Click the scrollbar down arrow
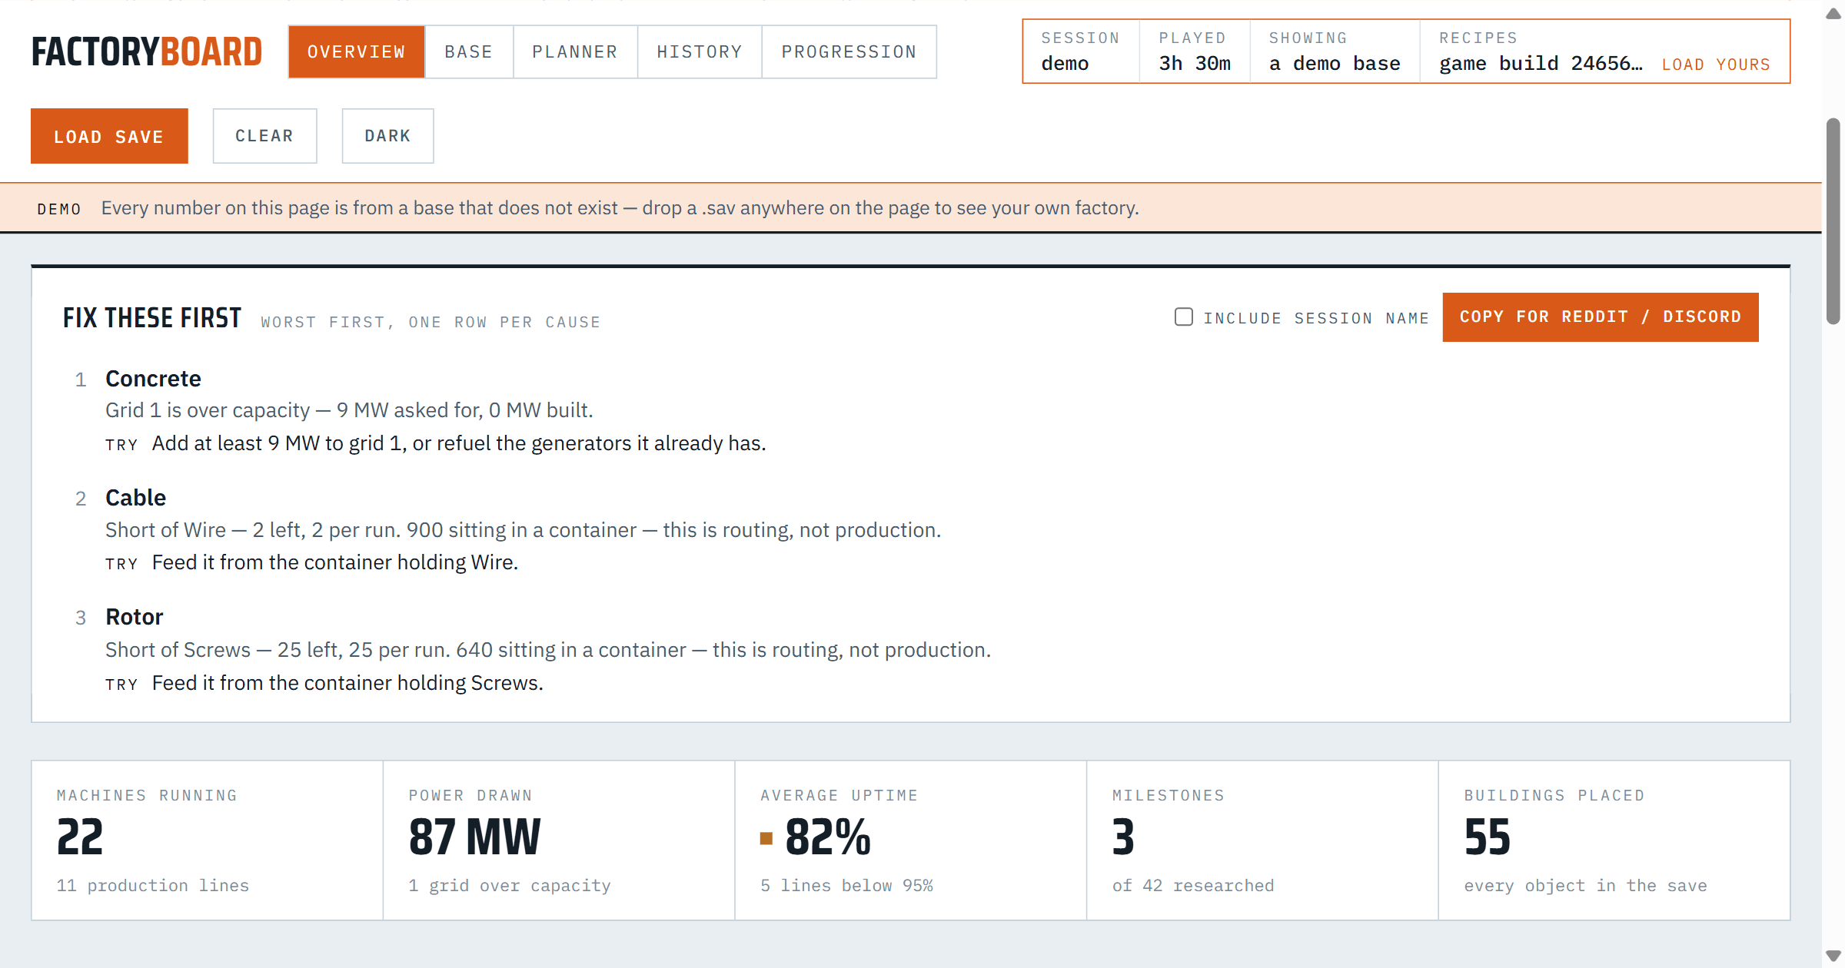This screenshot has height=968, width=1845. (x=1833, y=955)
